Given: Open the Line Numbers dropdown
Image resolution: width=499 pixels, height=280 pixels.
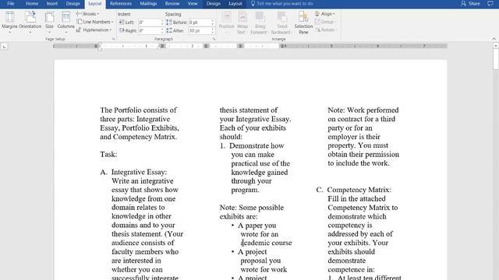Looking at the screenshot, I should (95, 22).
